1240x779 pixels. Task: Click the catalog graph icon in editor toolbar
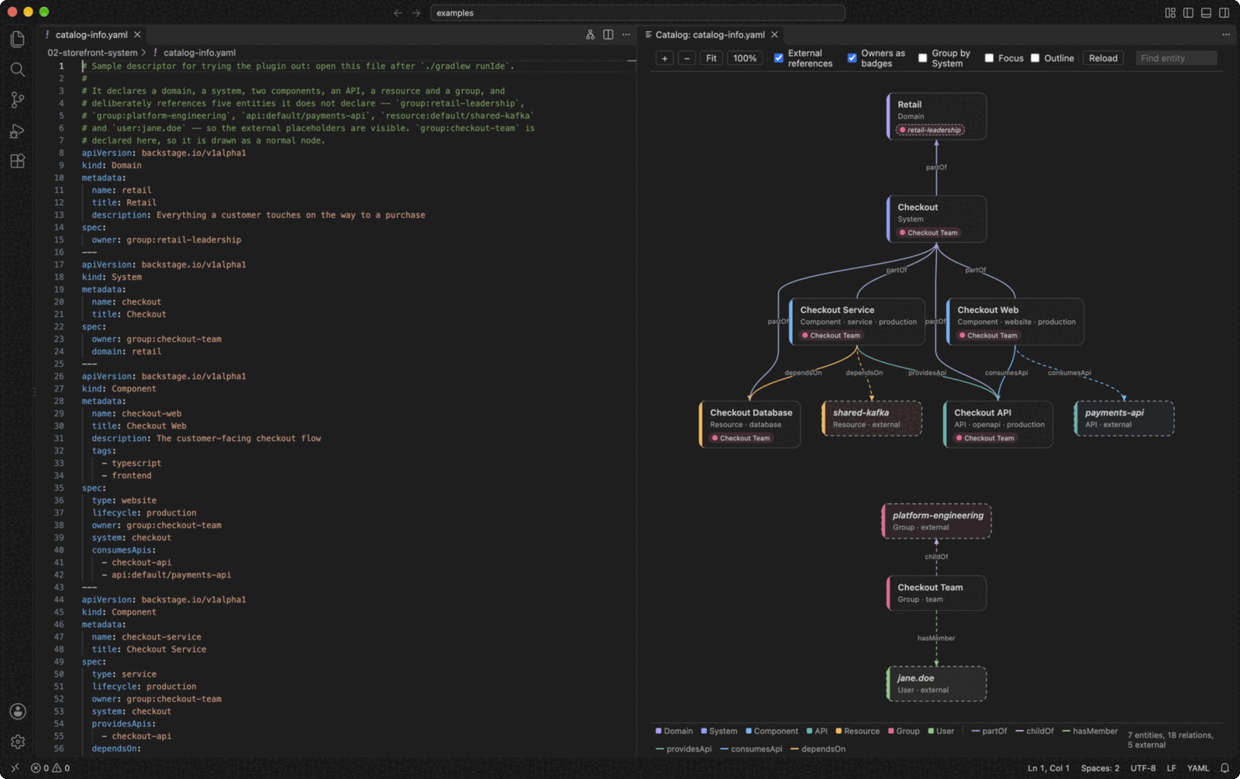point(590,35)
